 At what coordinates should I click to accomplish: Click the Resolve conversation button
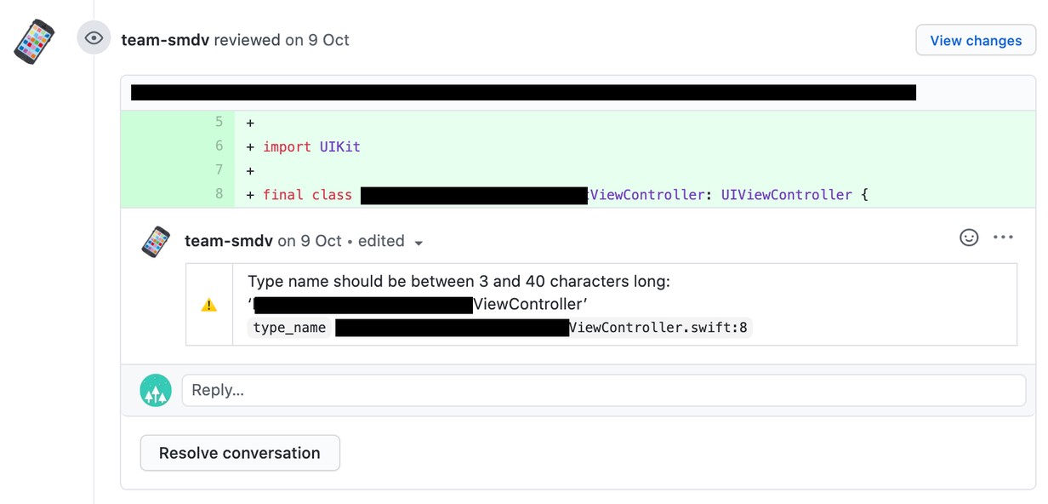[x=240, y=453]
